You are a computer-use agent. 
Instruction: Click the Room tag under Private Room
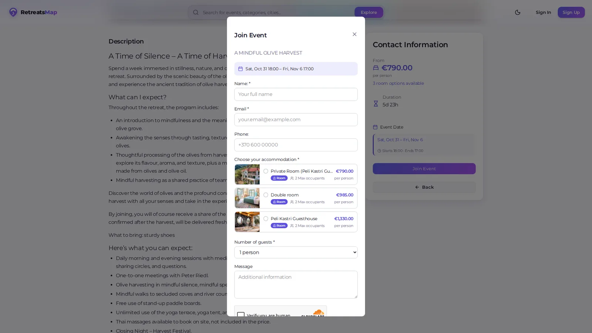tap(279, 178)
